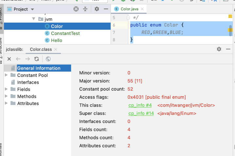Click the Attributes count value 2
Screen dimensions: 235x156
pyautogui.click(x=129, y=146)
